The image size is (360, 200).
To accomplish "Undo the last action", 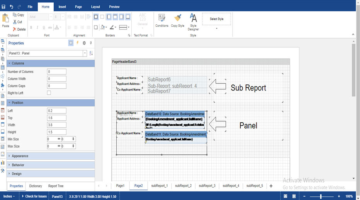I will coord(11,7).
